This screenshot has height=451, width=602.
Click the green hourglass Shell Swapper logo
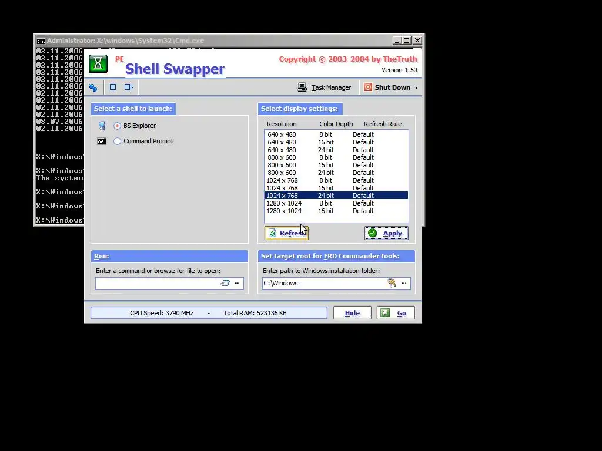[x=98, y=63]
